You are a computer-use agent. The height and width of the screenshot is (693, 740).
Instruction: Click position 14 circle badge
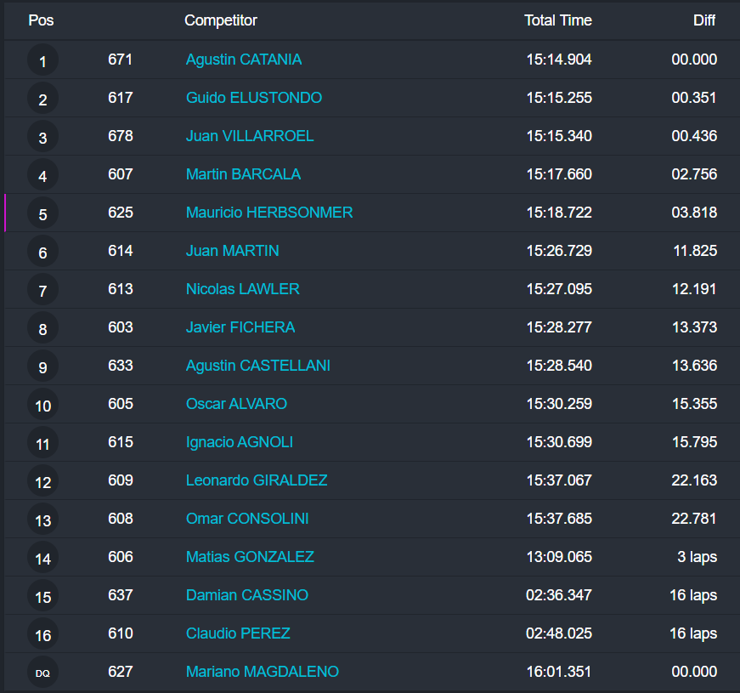42,558
